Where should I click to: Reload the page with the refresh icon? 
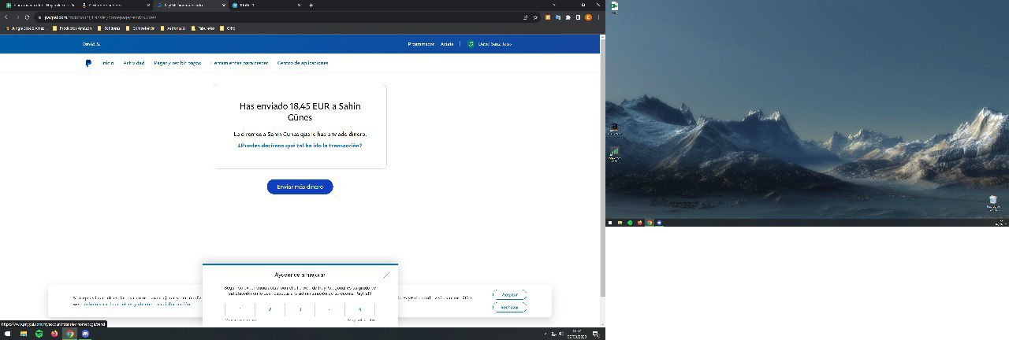(x=26, y=17)
